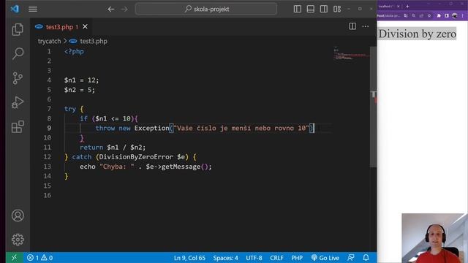This screenshot has height=263, width=468.
Task: Click line number 7 in the gutter
Action: [x=49, y=109]
